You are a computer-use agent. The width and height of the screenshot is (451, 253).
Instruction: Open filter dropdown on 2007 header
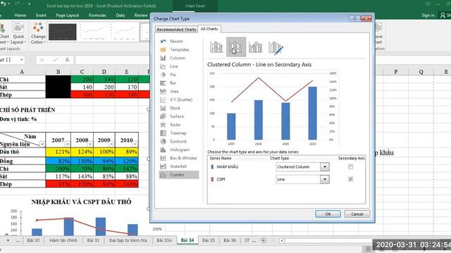[x=67, y=144]
